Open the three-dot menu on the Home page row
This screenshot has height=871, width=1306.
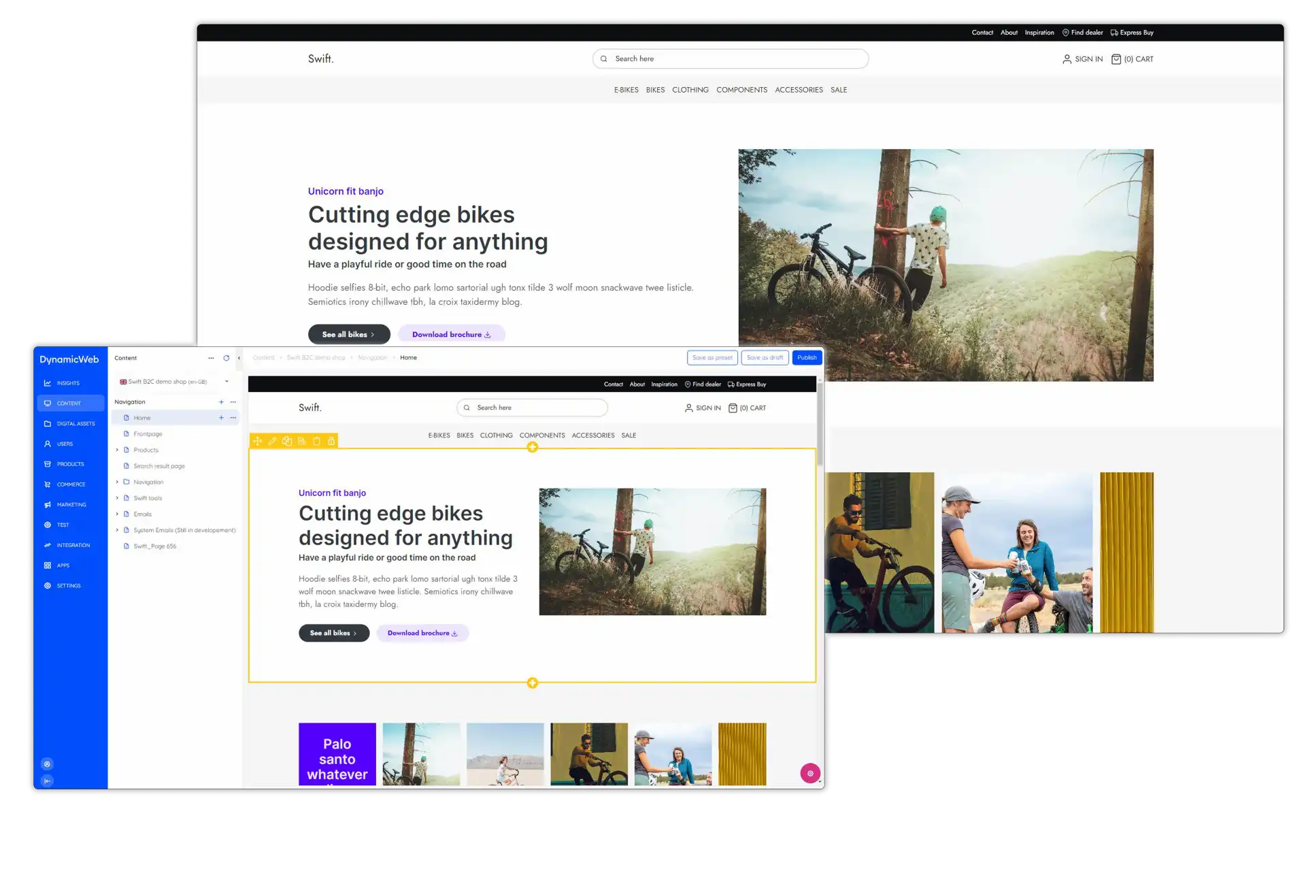click(x=233, y=418)
